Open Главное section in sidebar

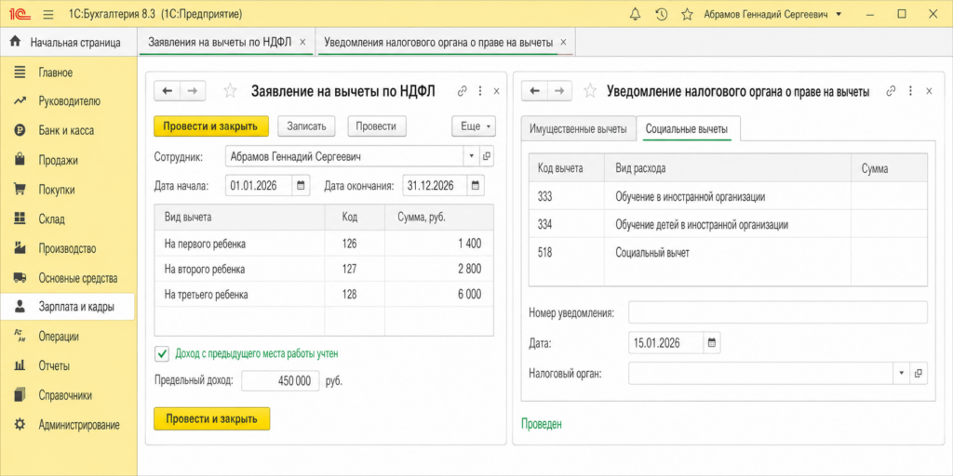(x=68, y=73)
